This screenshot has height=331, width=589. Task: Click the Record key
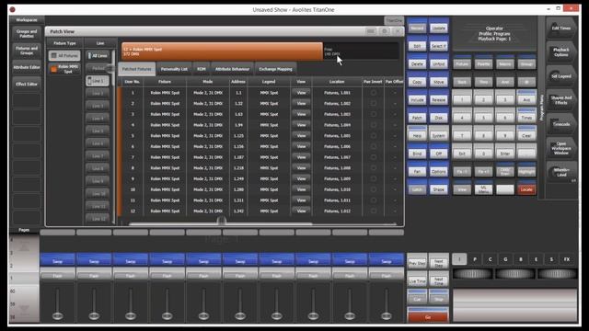pos(417,28)
